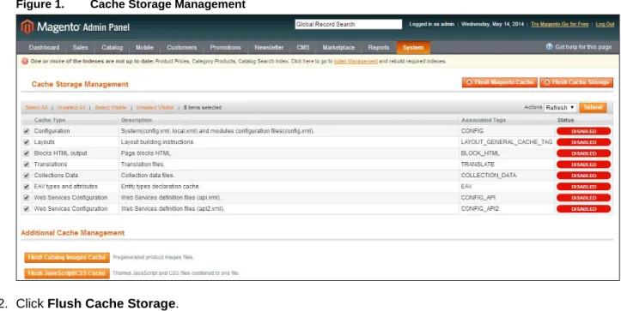Open the Customers menu
Viewport: 621px width, 311px height.
[182, 47]
